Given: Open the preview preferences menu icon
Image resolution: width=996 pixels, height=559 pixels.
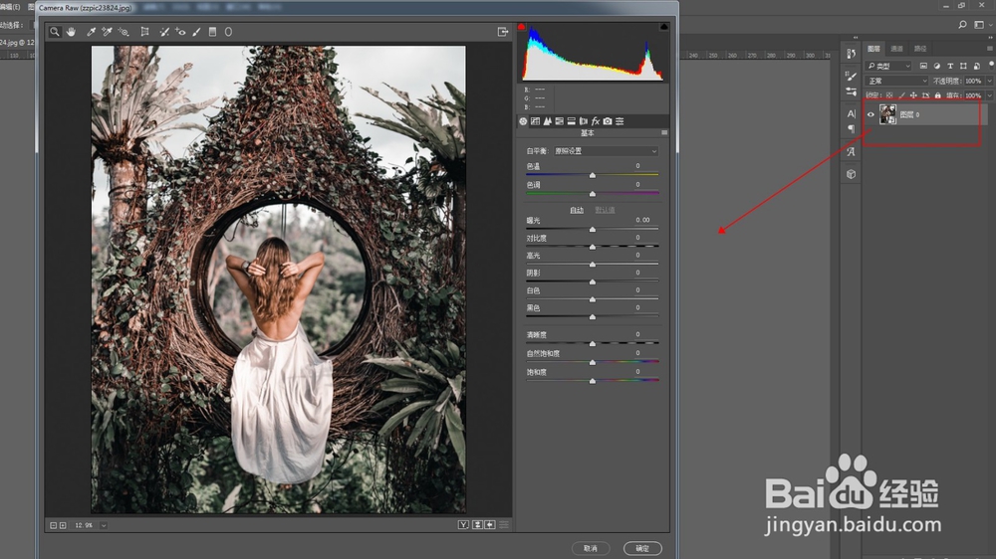Looking at the screenshot, I should coord(504,525).
